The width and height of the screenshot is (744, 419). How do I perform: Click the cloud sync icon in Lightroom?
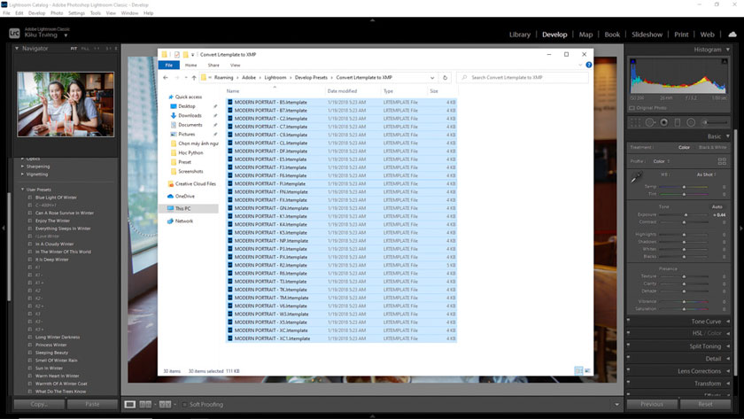pos(732,35)
